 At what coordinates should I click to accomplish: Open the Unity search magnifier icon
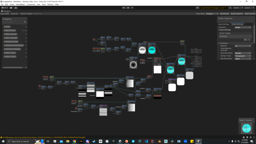coord(230,8)
